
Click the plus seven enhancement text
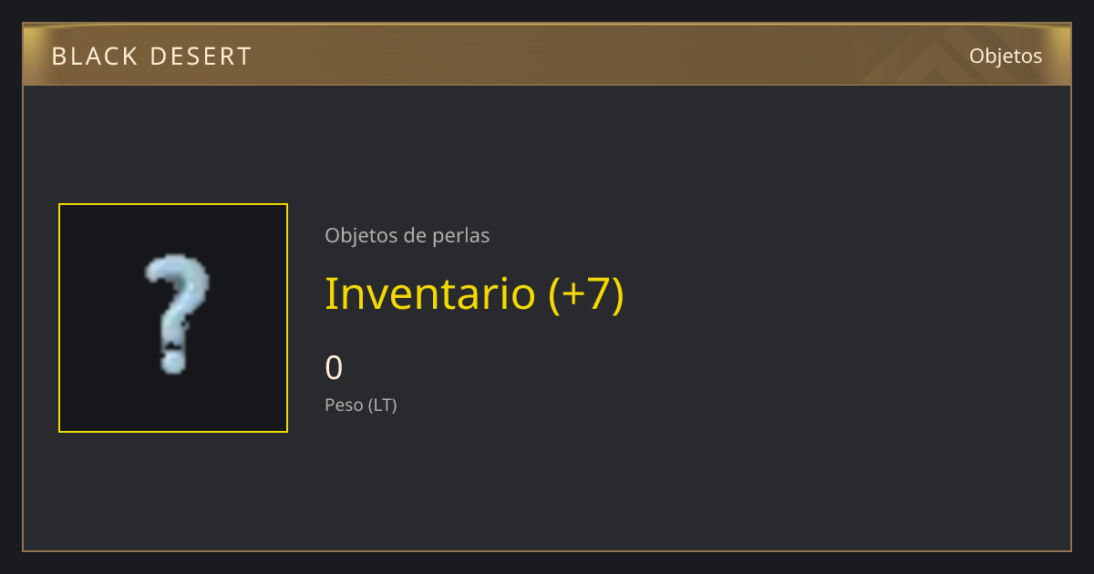pos(586,293)
